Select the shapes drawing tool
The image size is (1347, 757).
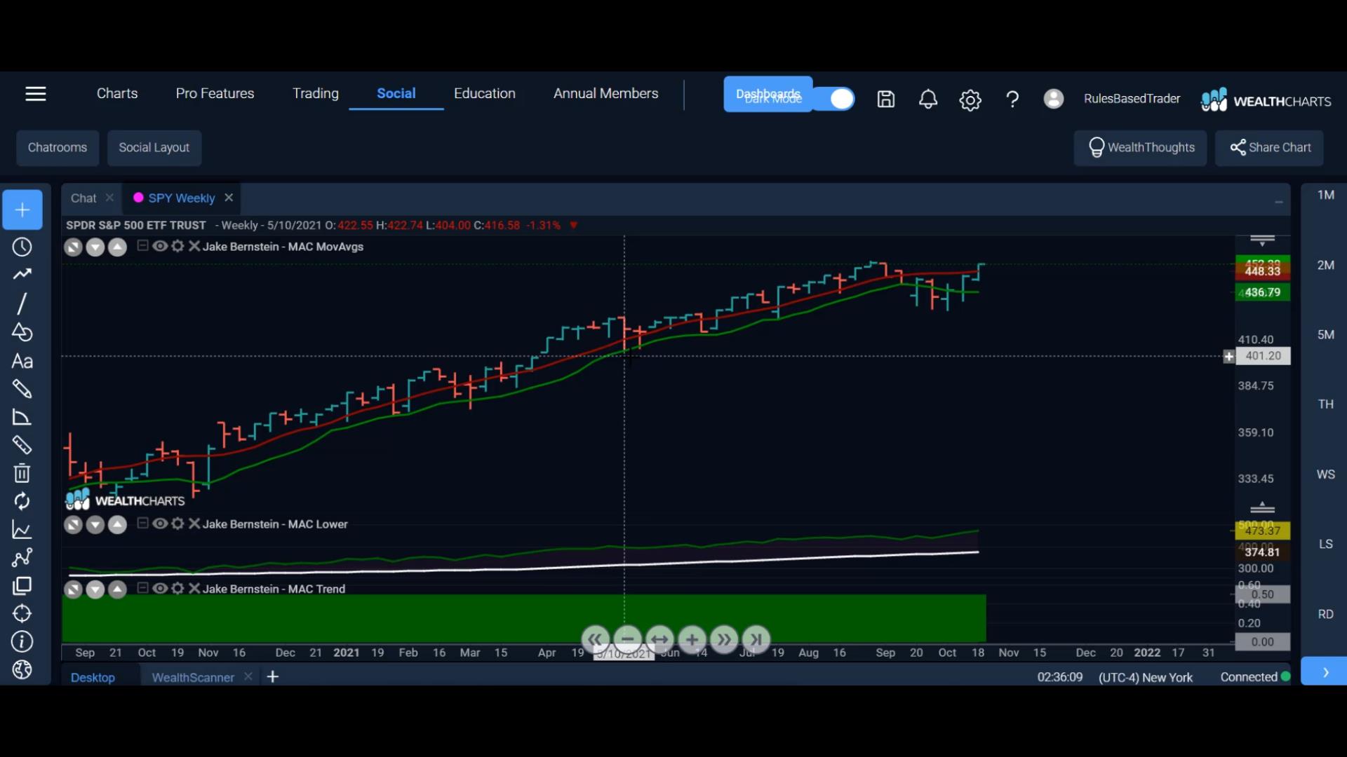pyautogui.click(x=22, y=332)
